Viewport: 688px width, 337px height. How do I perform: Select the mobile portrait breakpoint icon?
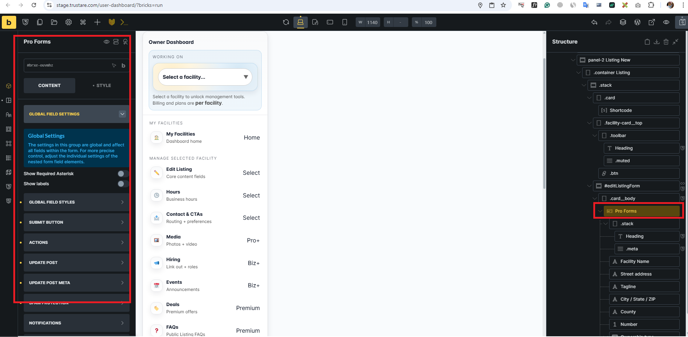345,22
